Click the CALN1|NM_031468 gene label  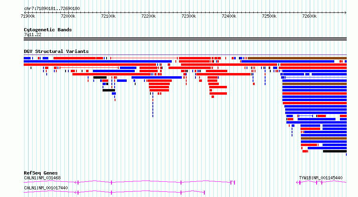42,178
